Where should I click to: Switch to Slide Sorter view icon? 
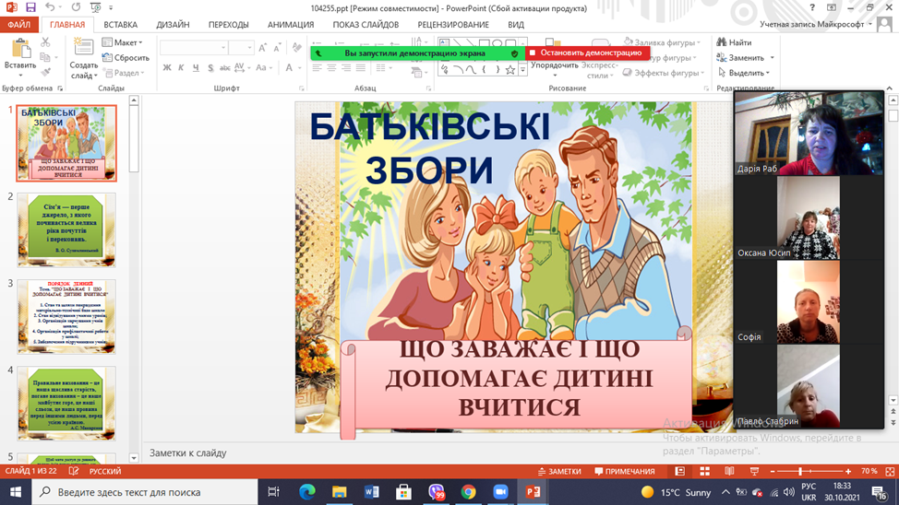pyautogui.click(x=704, y=471)
